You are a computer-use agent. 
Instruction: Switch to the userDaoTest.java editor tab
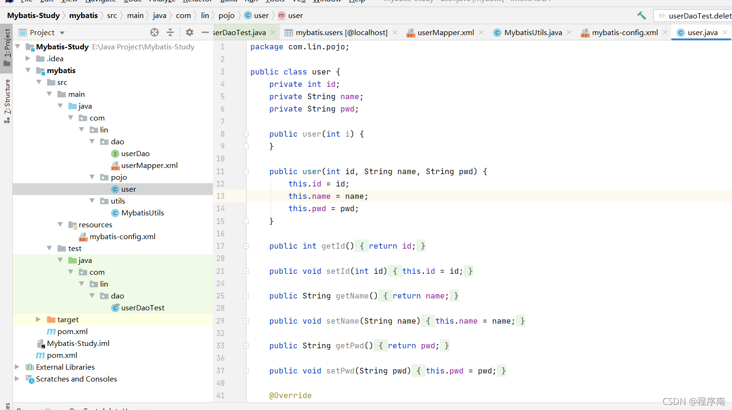[x=239, y=32]
